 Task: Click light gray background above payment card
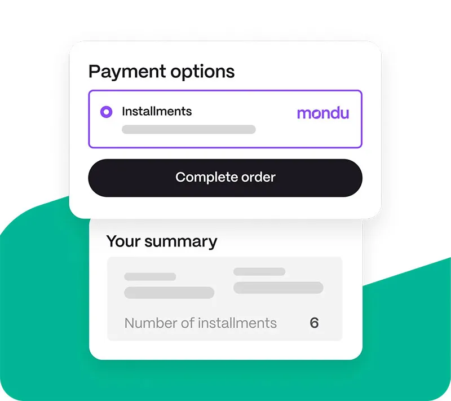coord(225,20)
